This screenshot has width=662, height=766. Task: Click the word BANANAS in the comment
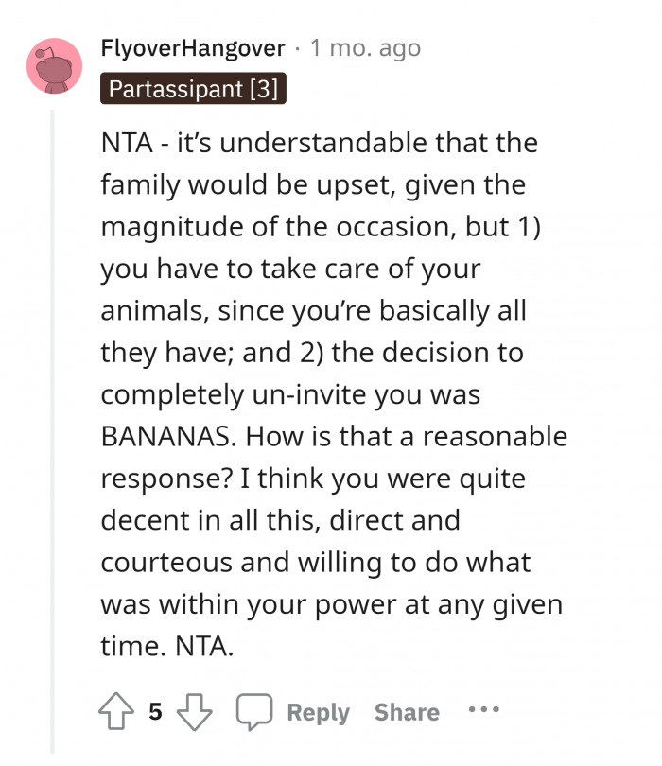(181, 437)
